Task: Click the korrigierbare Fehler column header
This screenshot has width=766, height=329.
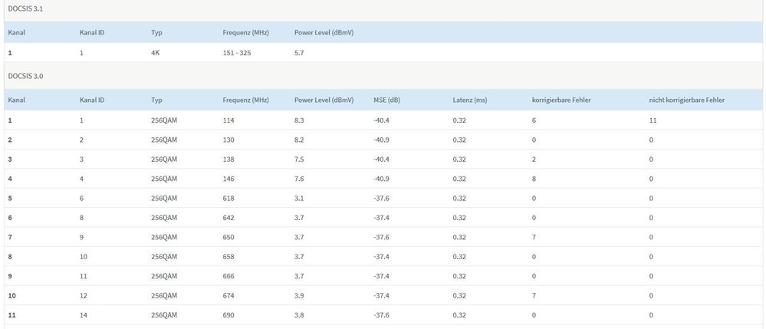Action: coord(561,100)
